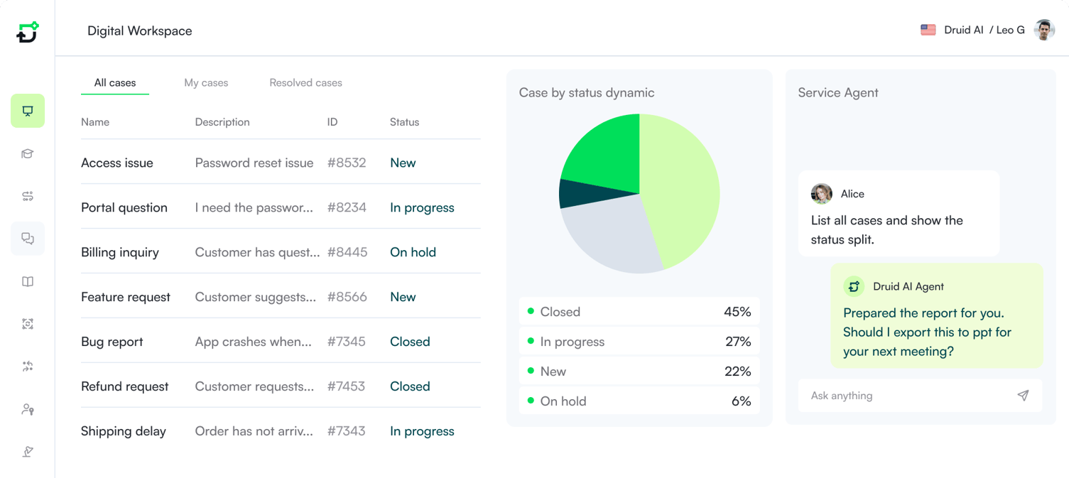Click Closed status on Bug report row
Viewport: 1069px width, 478px height.
[410, 341]
